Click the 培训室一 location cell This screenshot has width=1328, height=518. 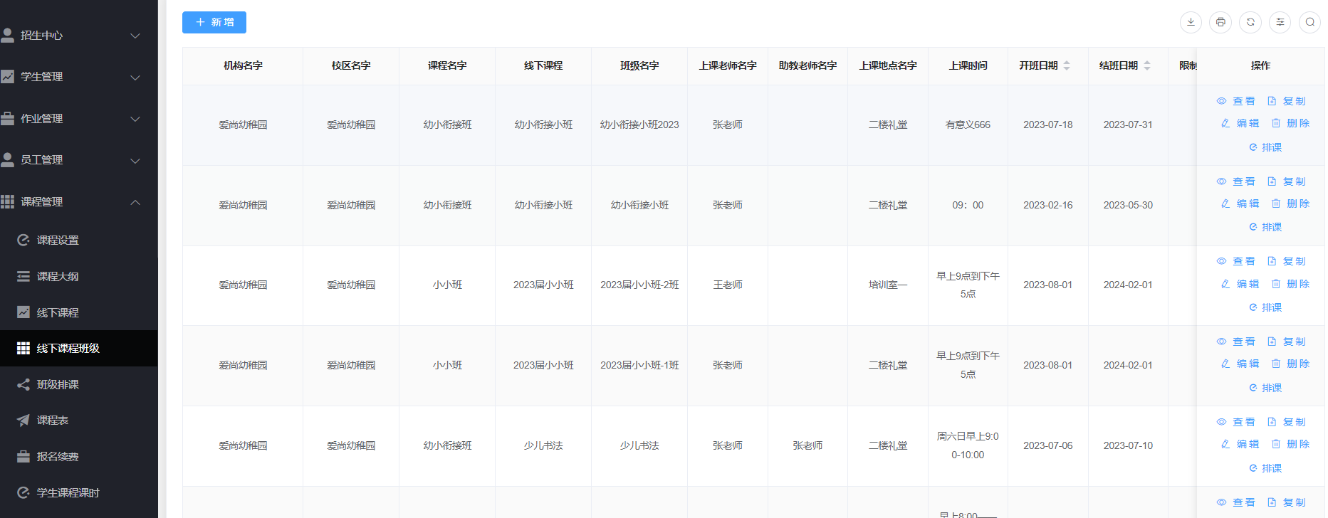pos(888,285)
